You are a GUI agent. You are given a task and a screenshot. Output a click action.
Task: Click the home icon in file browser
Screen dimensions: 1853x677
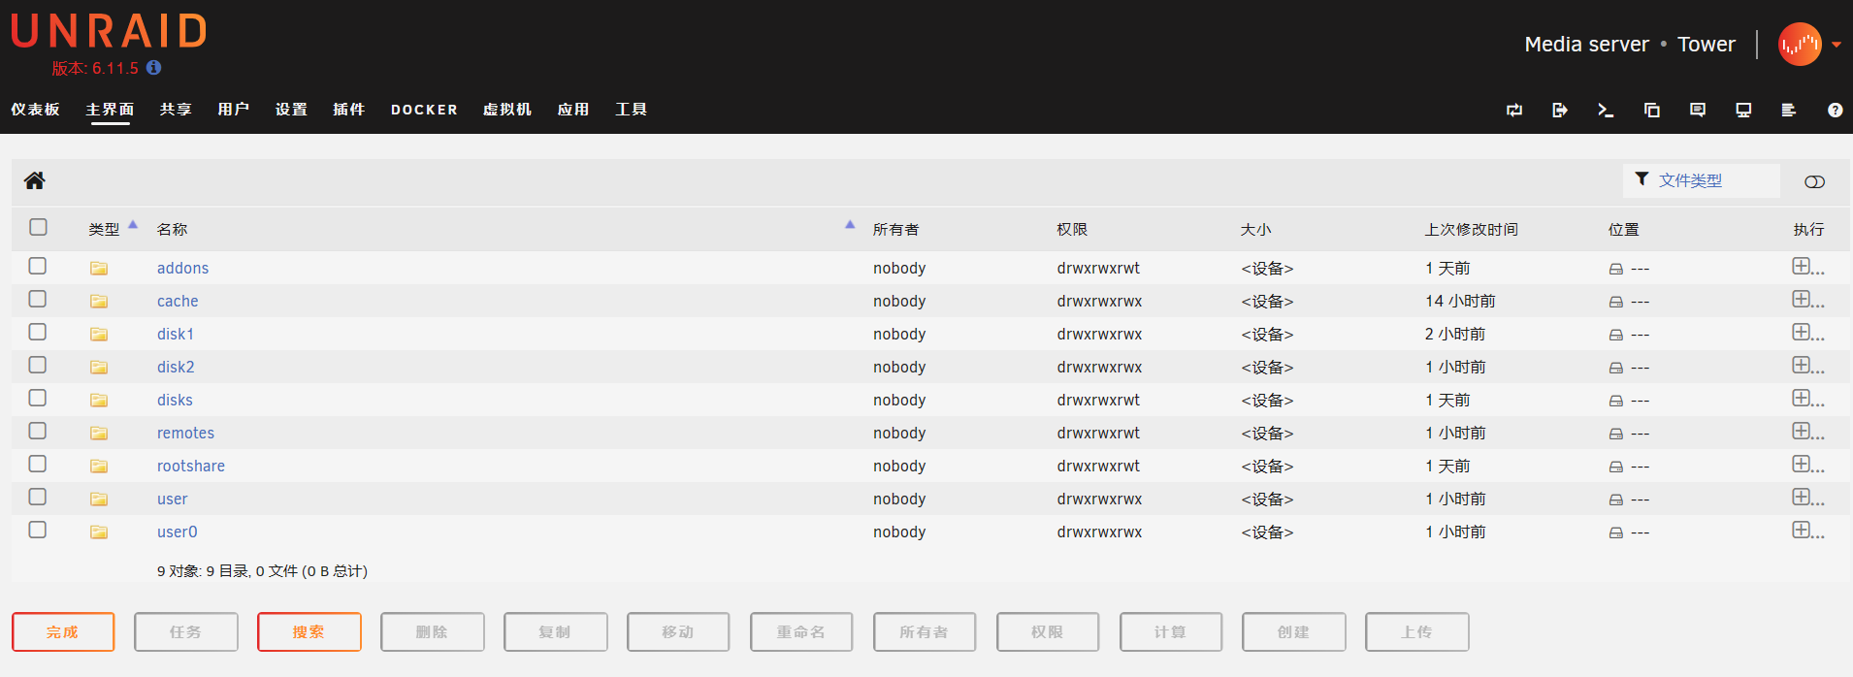(35, 180)
